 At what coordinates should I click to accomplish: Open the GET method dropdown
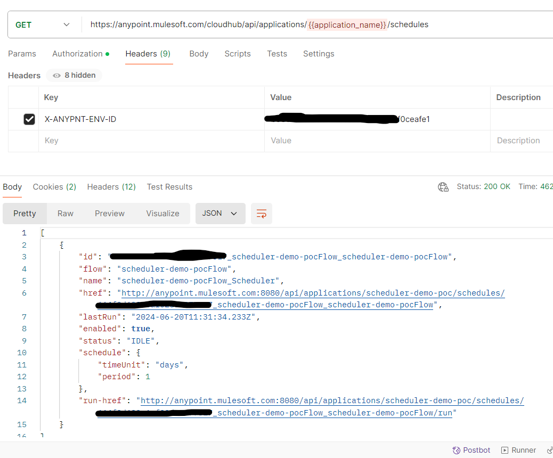coord(66,24)
